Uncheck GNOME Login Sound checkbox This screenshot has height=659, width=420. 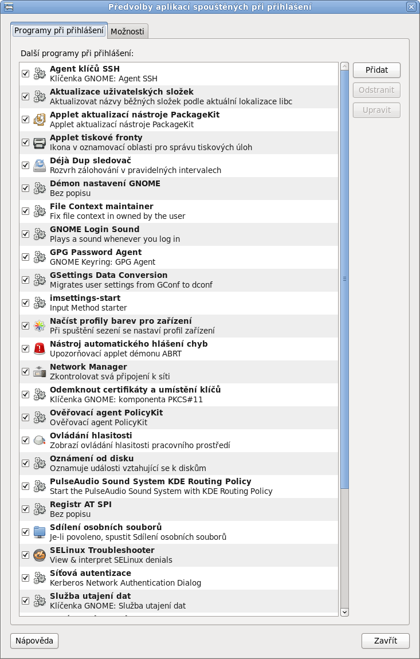click(x=25, y=234)
